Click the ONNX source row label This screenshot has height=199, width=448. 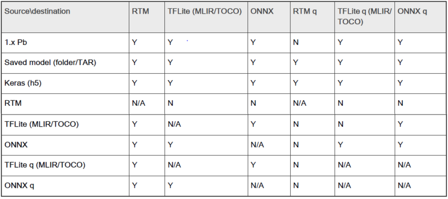pos(14,145)
